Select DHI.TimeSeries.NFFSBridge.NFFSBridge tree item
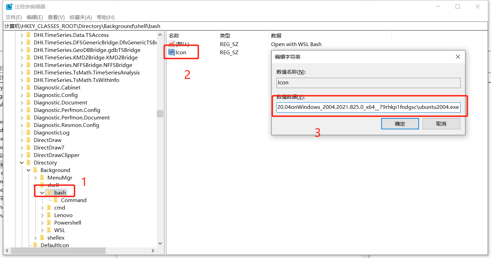Image resolution: width=491 pixels, height=258 pixels. pyautogui.click(x=83, y=65)
